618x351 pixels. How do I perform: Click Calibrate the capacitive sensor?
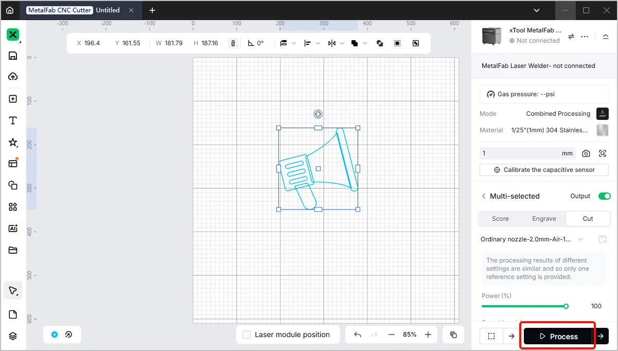pos(544,170)
